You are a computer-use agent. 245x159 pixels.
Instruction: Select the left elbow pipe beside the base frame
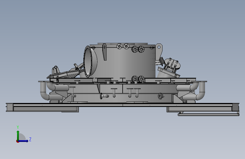(44, 91)
